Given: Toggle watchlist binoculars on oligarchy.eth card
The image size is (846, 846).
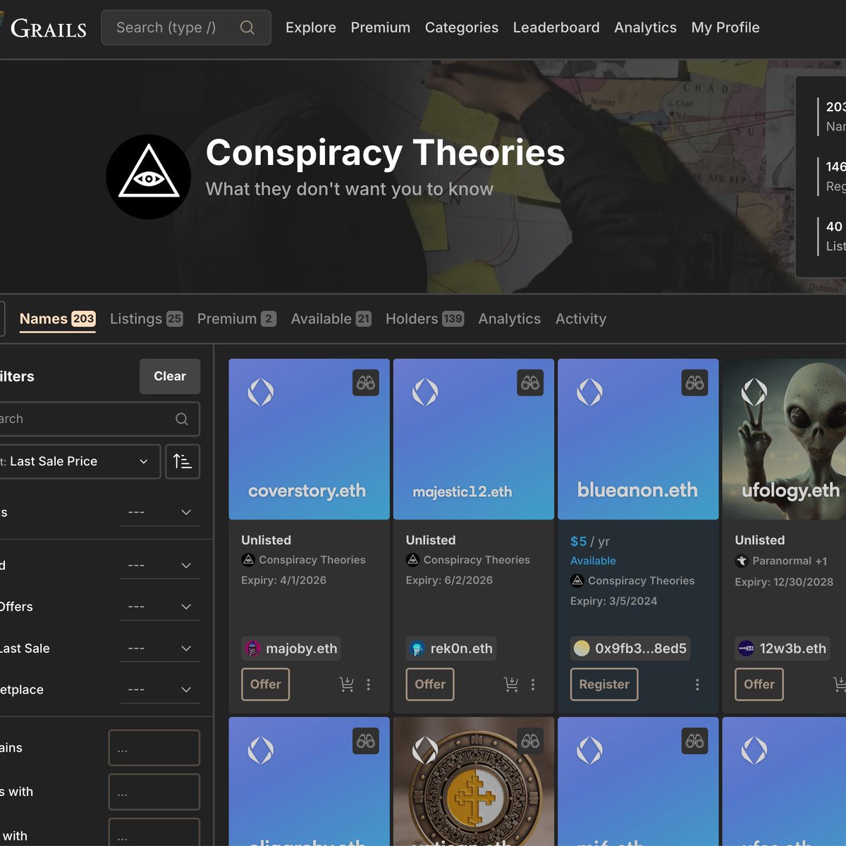Looking at the screenshot, I should click(366, 741).
